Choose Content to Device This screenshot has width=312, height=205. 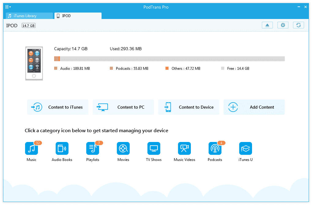click(189, 107)
